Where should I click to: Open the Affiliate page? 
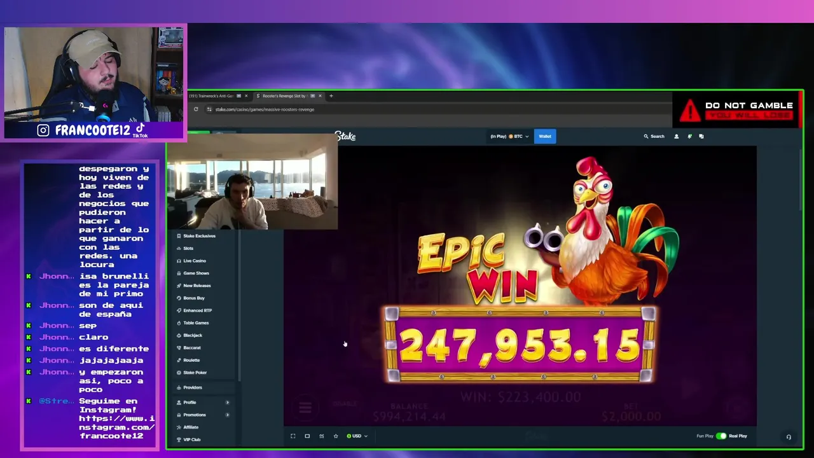tap(191, 427)
